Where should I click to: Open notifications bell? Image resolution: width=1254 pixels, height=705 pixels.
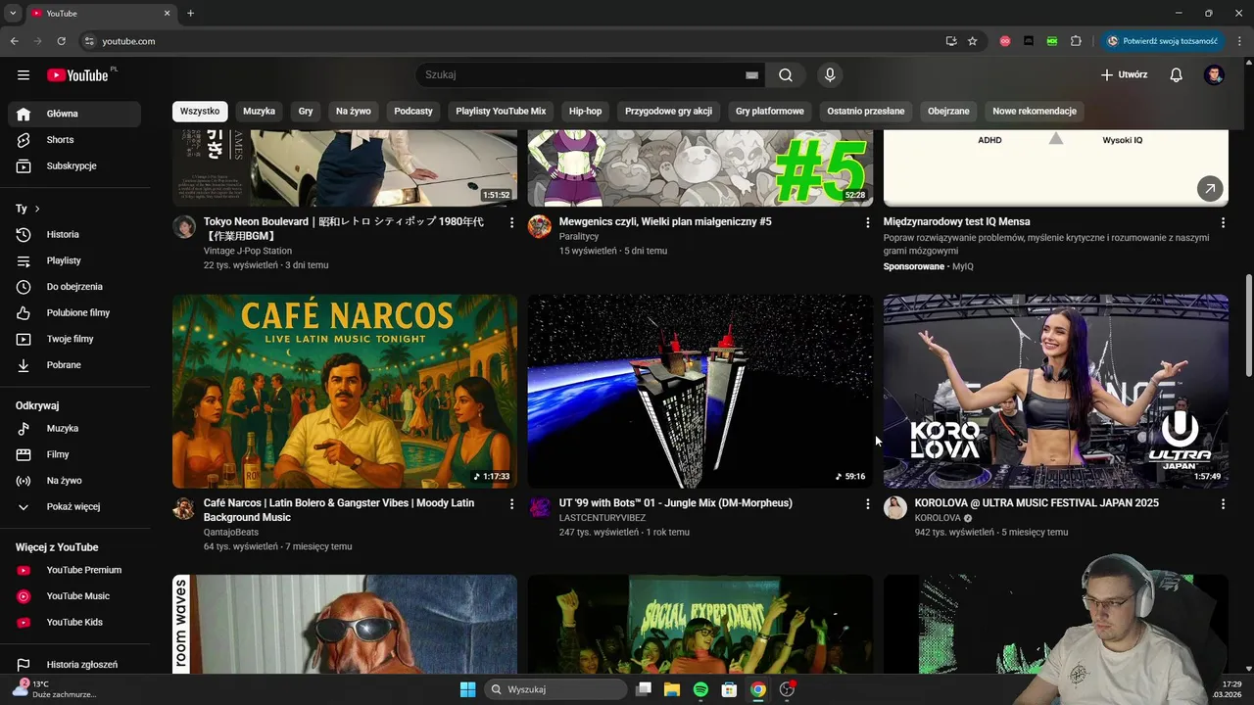point(1177,75)
